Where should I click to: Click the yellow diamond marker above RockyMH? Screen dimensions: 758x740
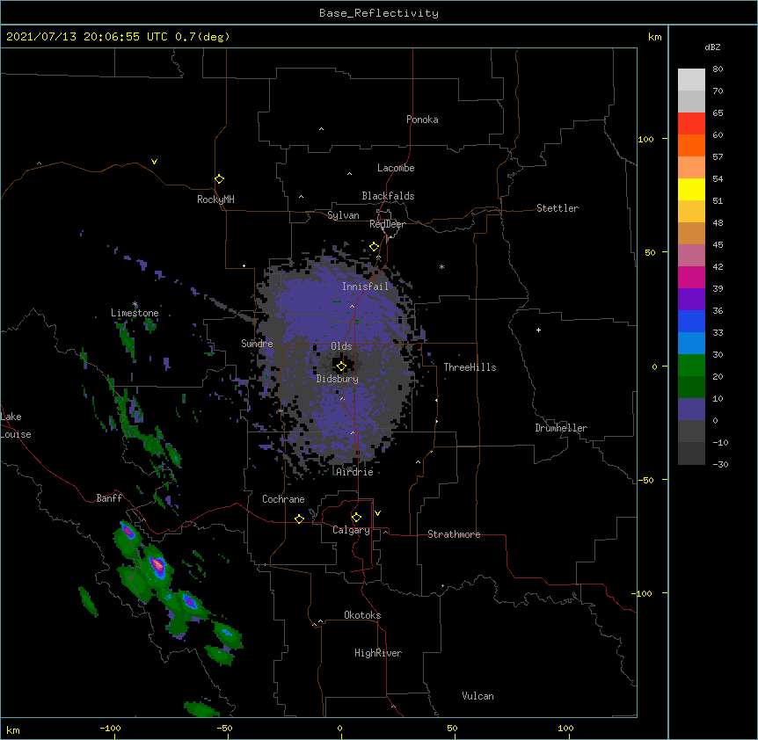point(219,178)
